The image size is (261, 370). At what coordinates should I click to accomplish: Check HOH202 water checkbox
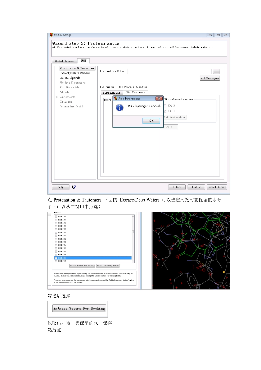tap(56, 236)
